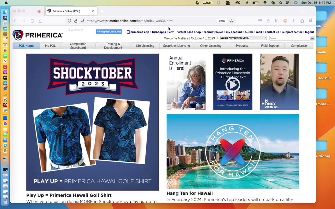Screen dimensions: 335x209
Task: Click into the Search field
Action: pos(289,38)
